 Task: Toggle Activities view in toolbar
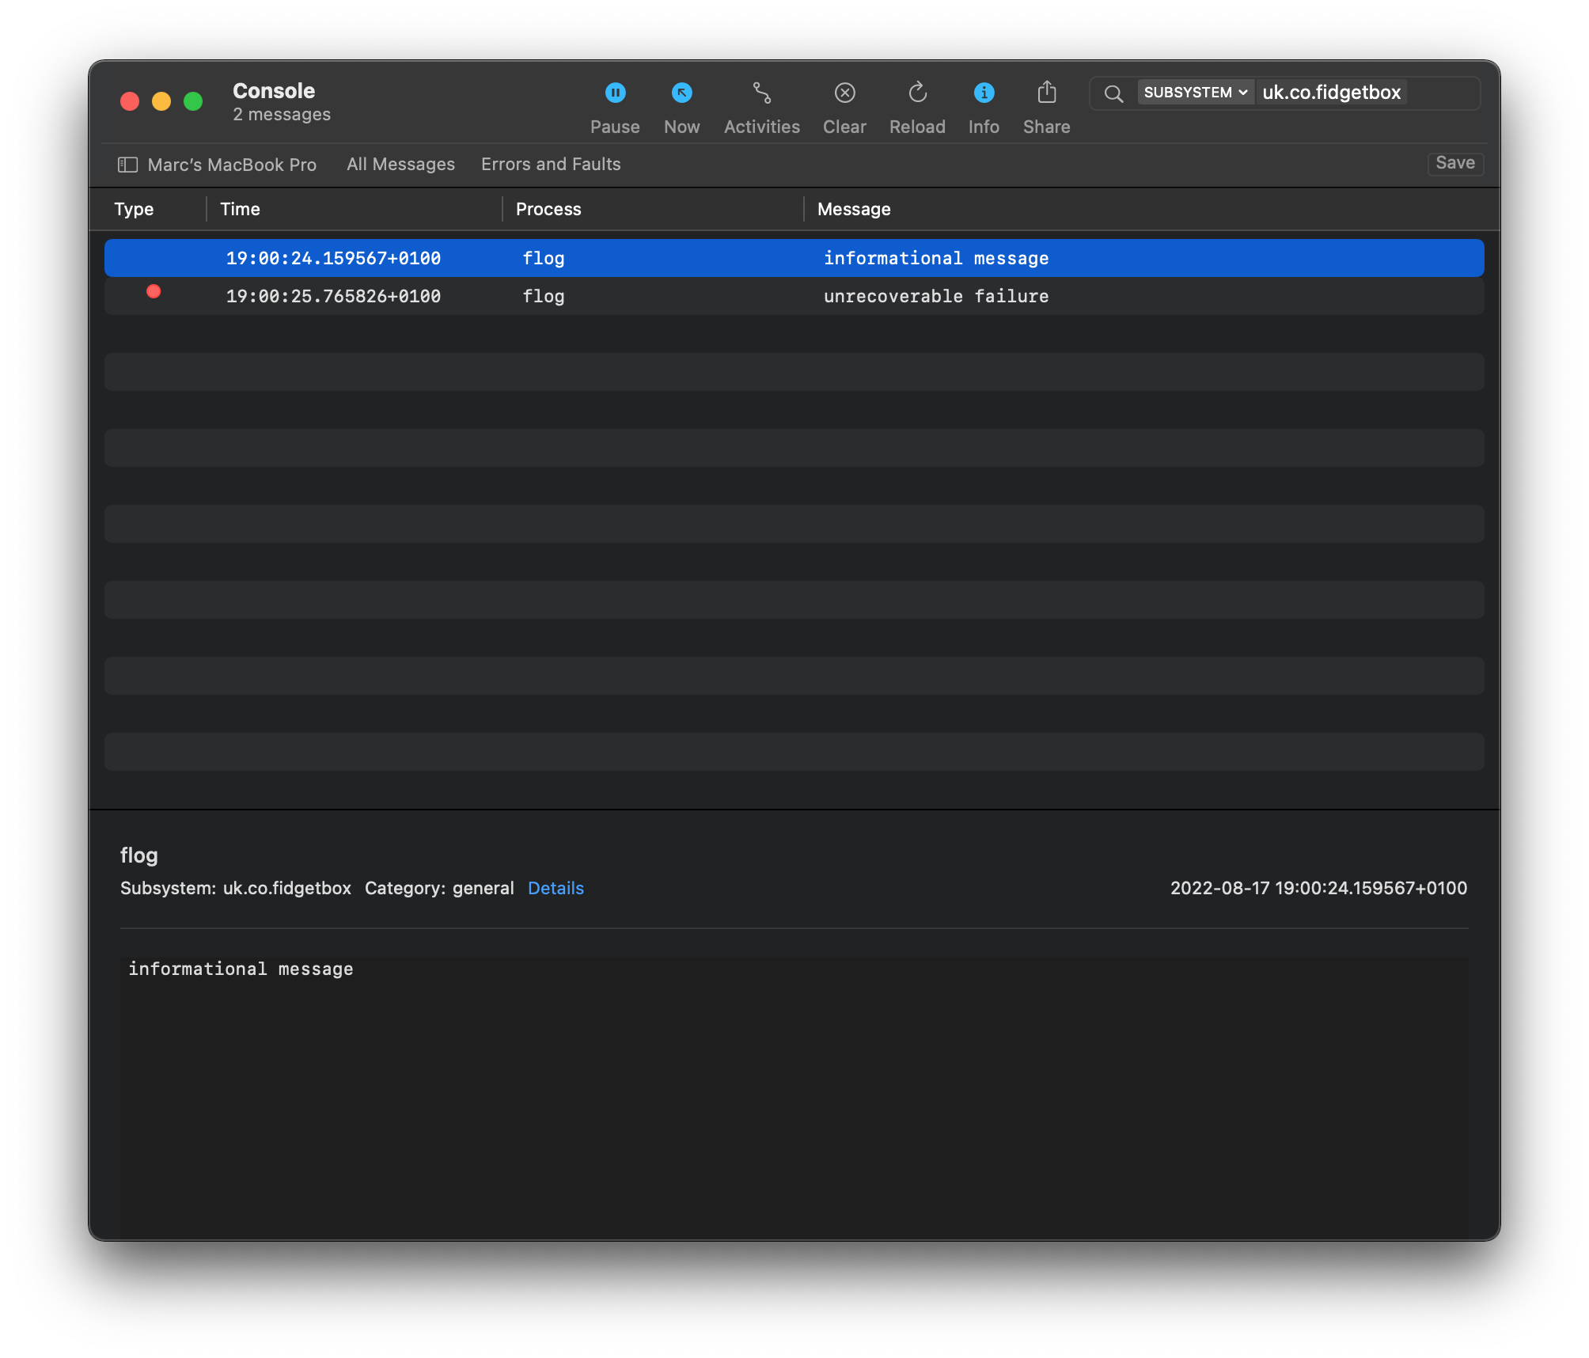[x=761, y=93]
